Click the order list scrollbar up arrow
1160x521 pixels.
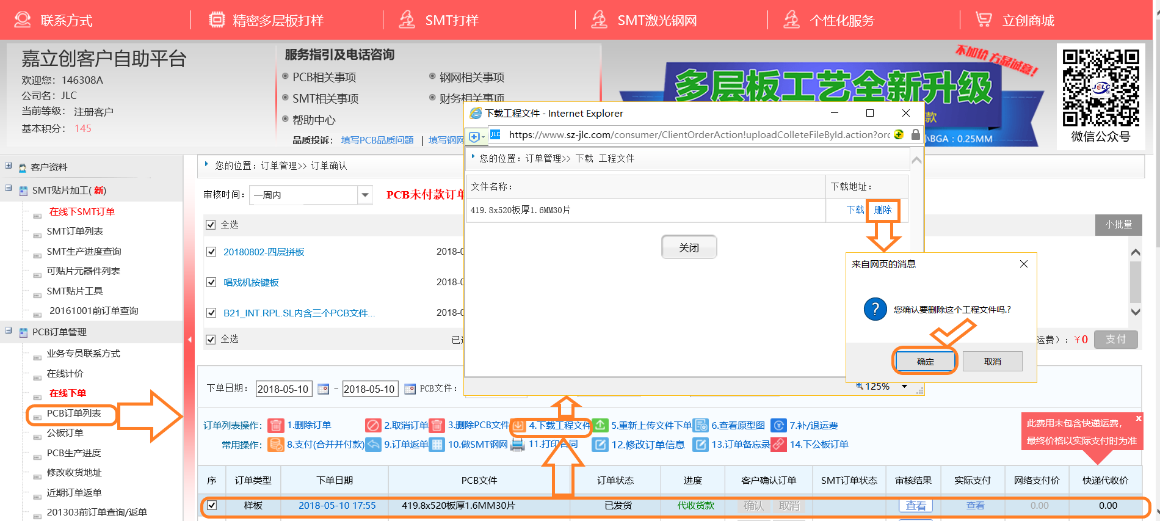click(x=1136, y=252)
